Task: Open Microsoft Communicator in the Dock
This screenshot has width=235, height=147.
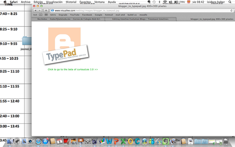Action: click(x=137, y=141)
